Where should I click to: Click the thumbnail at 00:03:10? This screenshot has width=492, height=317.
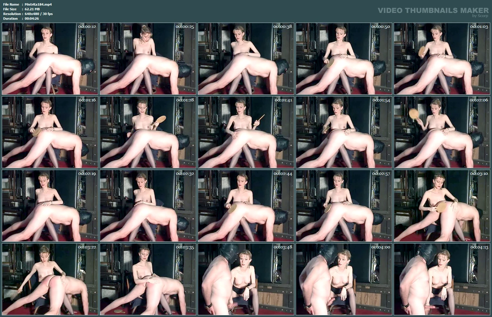(442, 206)
